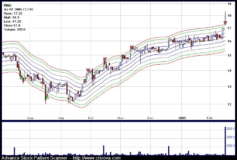
Task: Click the Sep month label
Action: point(61,118)
